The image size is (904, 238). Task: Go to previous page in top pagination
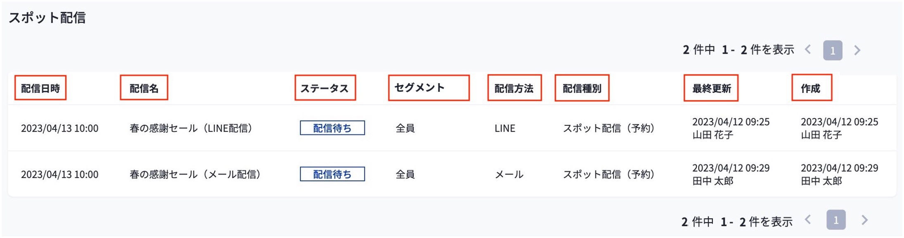tap(808, 50)
